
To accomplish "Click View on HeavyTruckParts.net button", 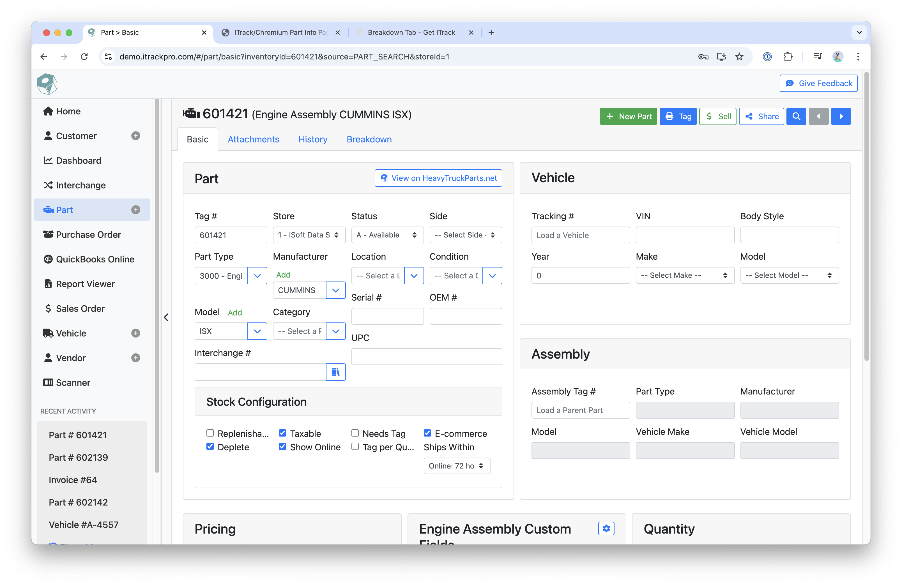I will (438, 178).
